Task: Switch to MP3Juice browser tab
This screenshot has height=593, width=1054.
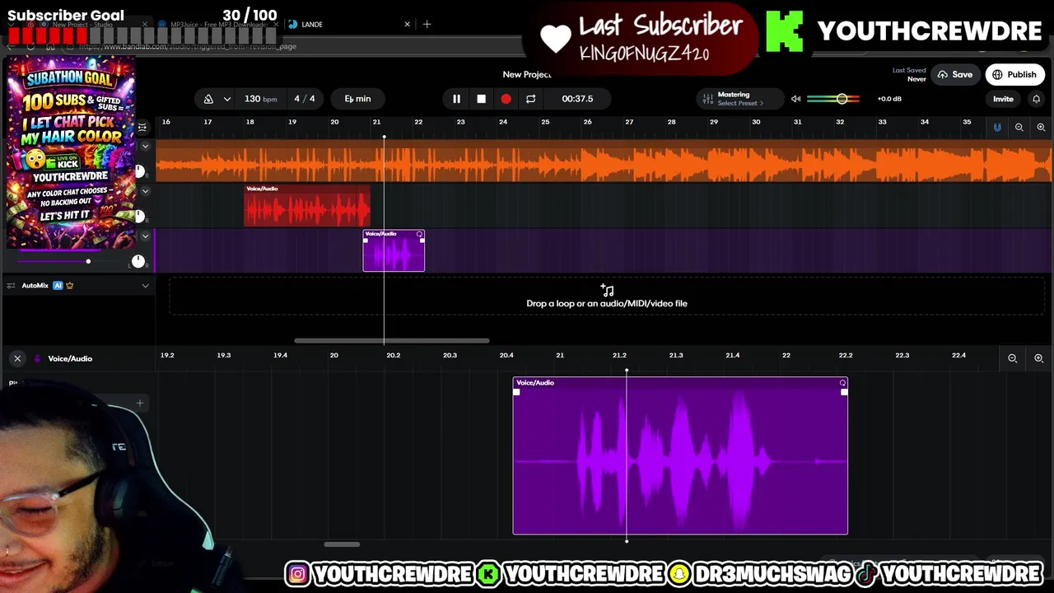Action: (218, 25)
